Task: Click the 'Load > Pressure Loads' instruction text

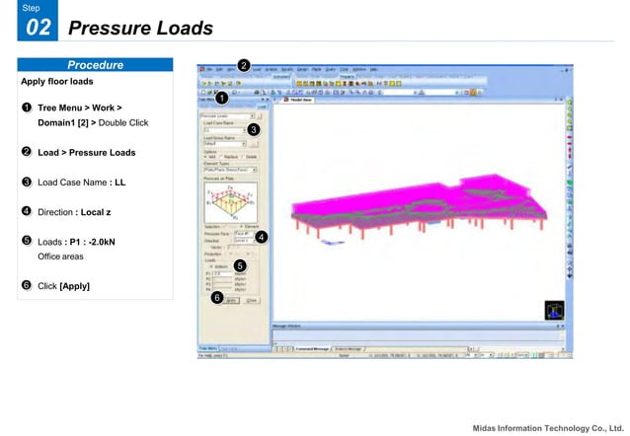Action: click(87, 153)
